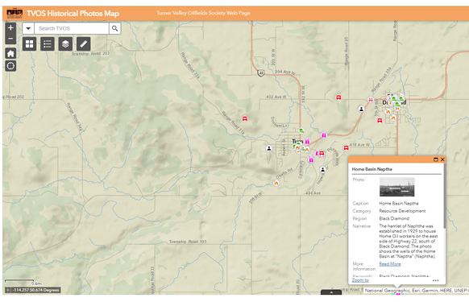Open the legend list widget

pos(48,44)
